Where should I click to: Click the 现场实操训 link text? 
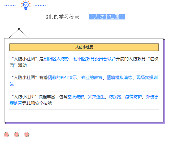[x=147, y=77]
